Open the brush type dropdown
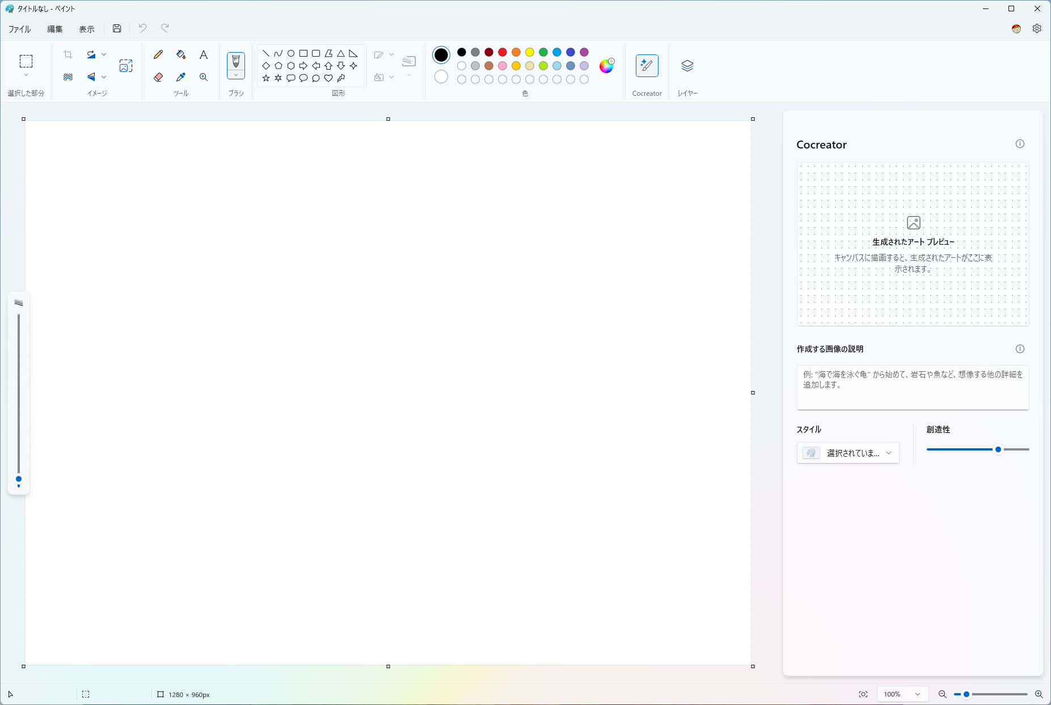The image size is (1051, 705). [x=235, y=74]
